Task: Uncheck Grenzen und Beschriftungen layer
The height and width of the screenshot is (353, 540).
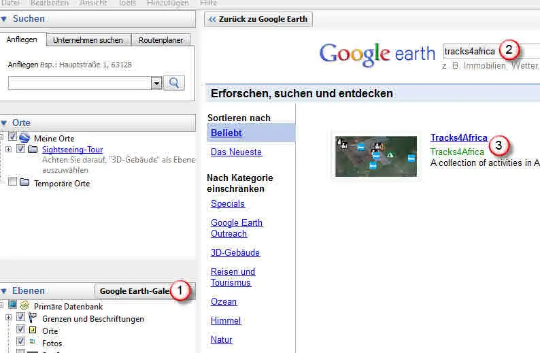Action: (x=20, y=316)
